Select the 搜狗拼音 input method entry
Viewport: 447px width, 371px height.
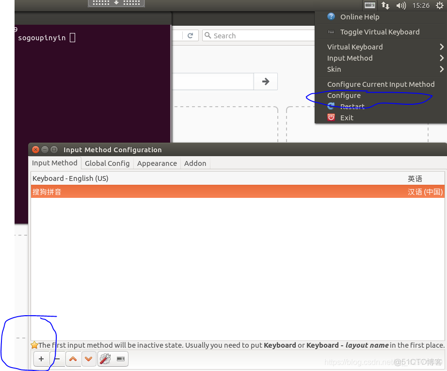[47, 192]
